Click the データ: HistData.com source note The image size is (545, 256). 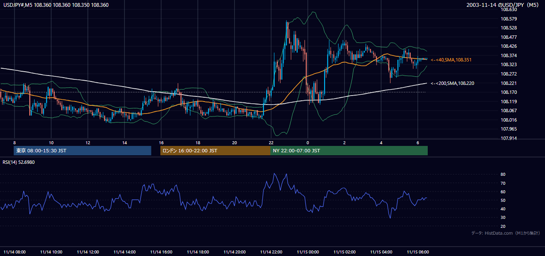pyautogui.click(x=506, y=233)
